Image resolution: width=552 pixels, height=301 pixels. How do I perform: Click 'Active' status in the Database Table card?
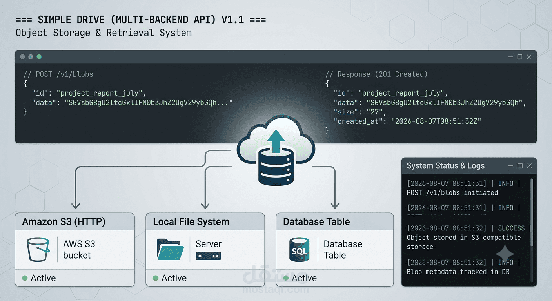[304, 278]
